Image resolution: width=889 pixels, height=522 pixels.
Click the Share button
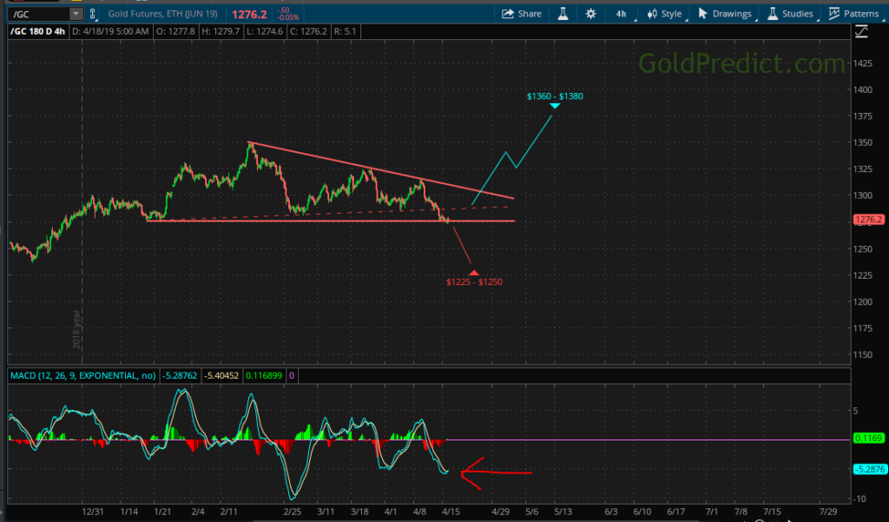[x=522, y=14]
